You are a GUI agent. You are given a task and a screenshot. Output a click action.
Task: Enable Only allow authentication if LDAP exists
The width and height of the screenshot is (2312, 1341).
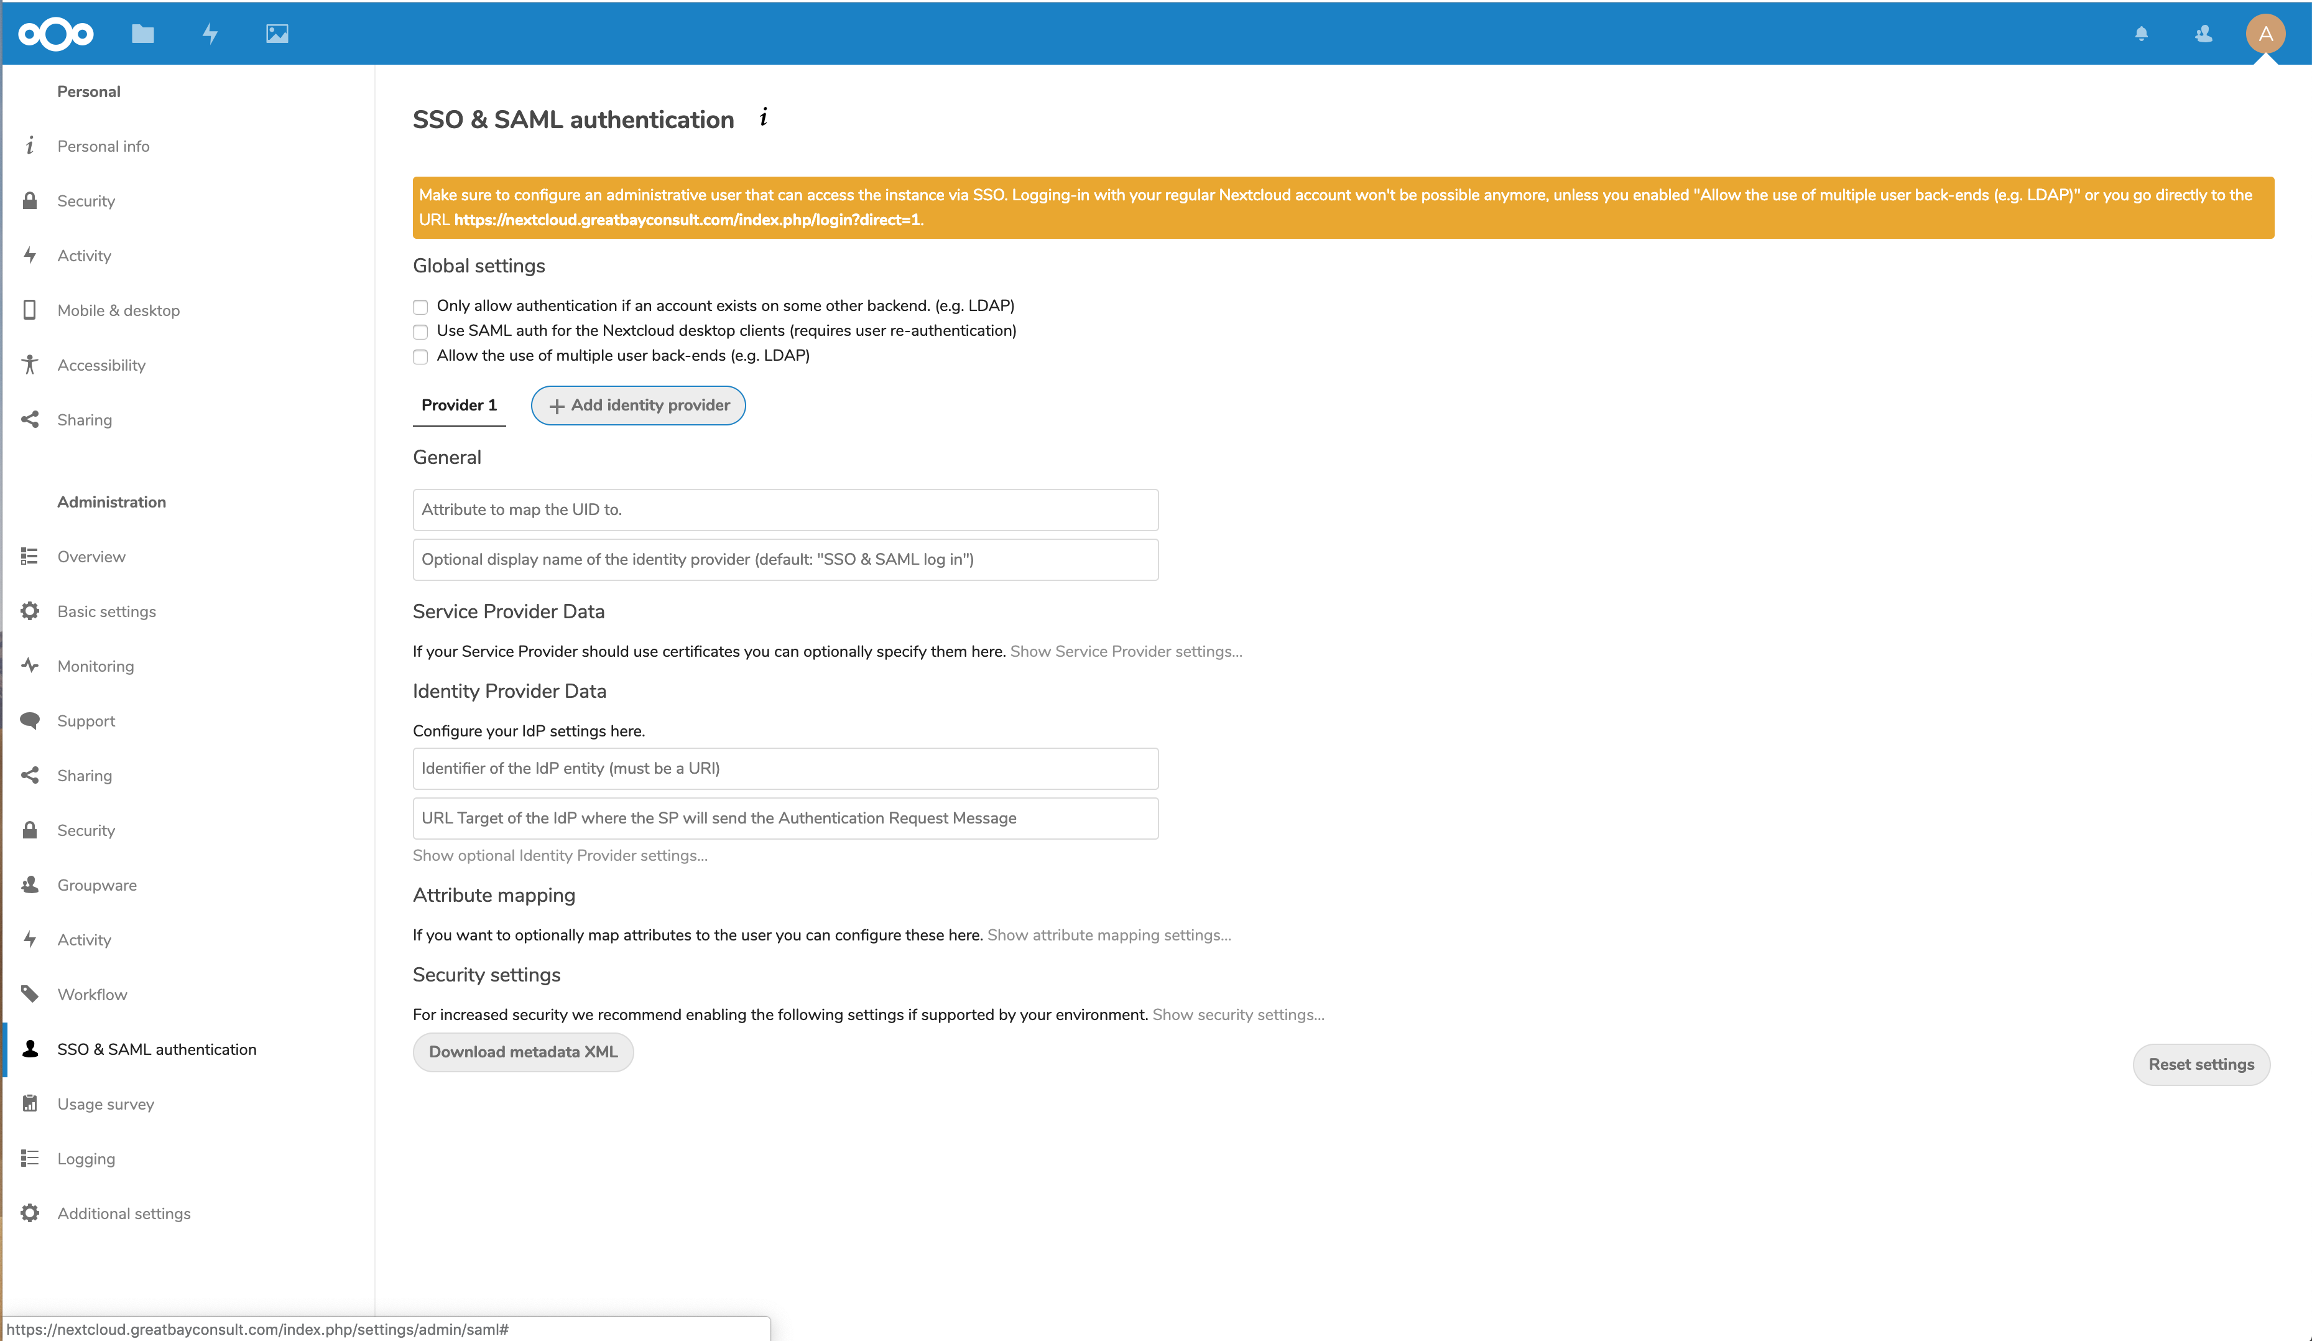(x=421, y=305)
